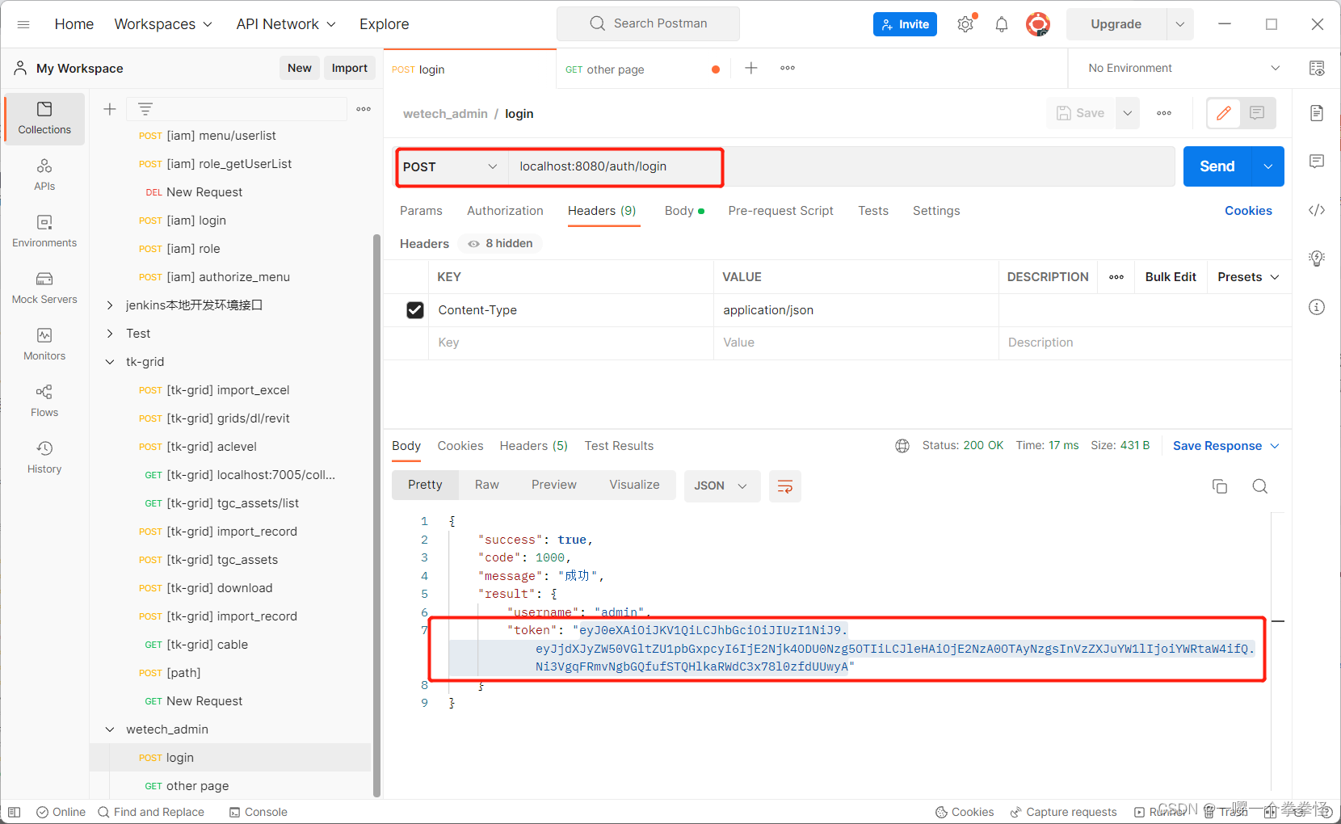
Task: Click the collections filter icon
Action: tap(145, 109)
